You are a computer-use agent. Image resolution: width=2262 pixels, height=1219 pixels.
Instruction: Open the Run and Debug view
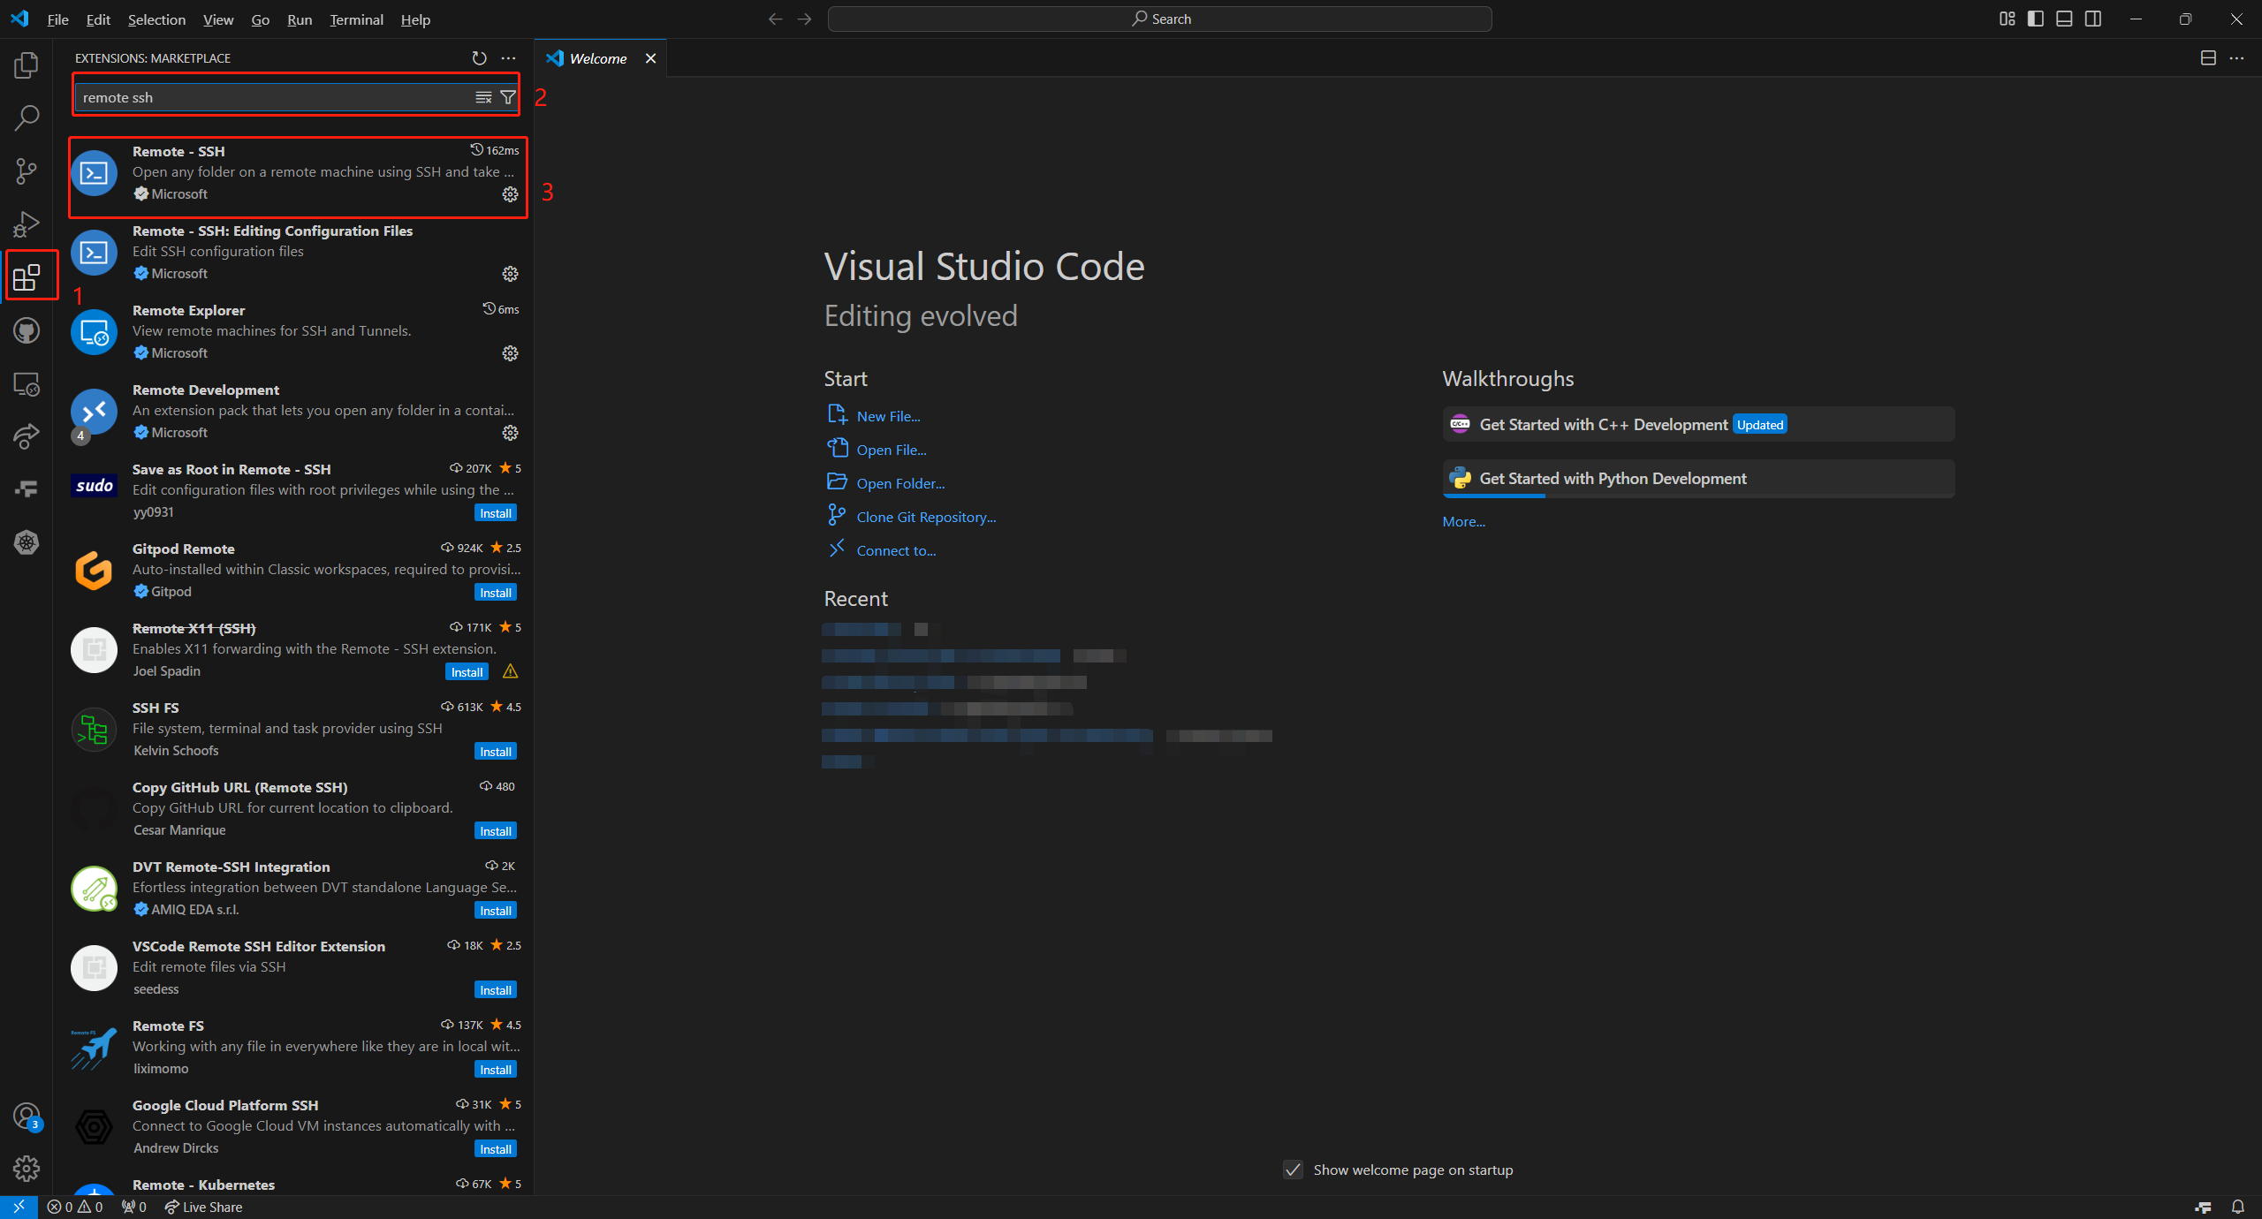pos(27,223)
